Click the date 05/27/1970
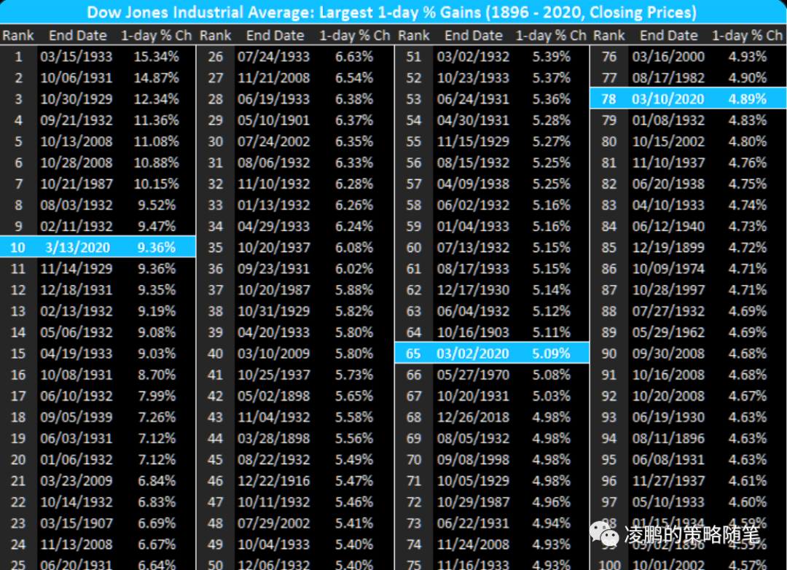The image size is (787, 570). [x=473, y=375]
